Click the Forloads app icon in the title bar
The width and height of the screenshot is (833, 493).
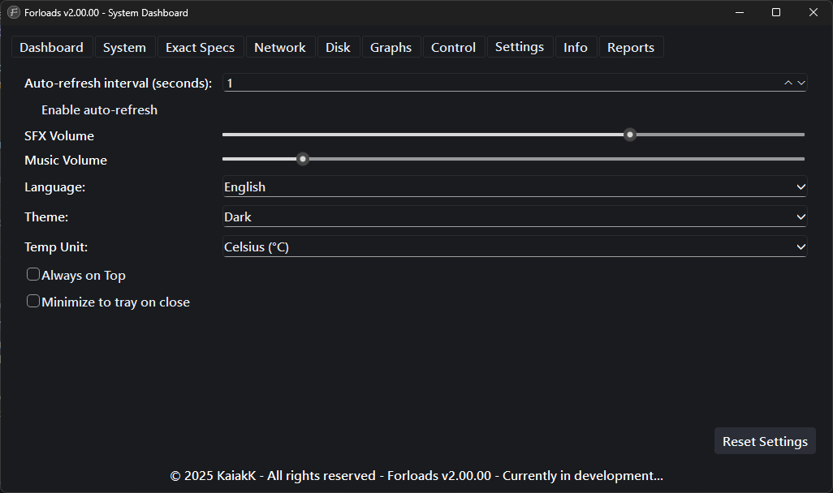[x=13, y=12]
